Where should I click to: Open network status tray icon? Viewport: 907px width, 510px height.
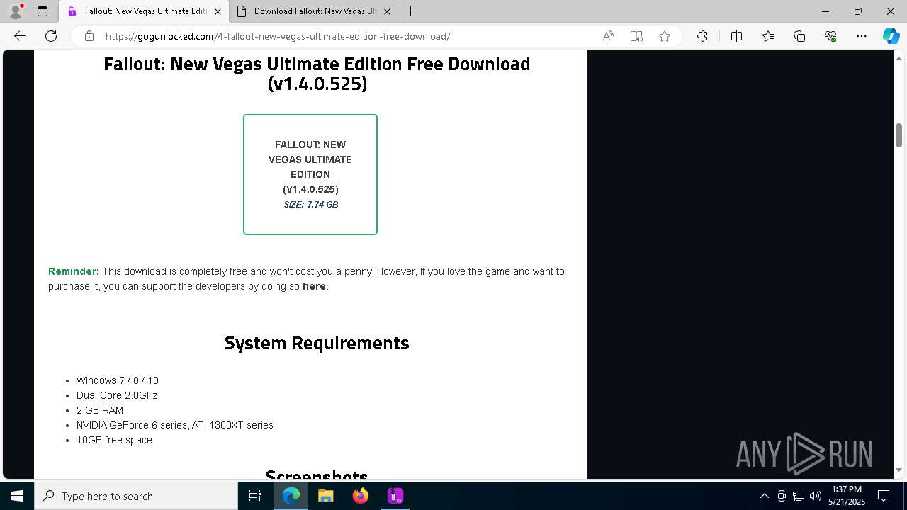(x=799, y=496)
